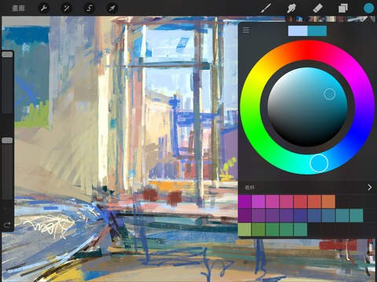
Task: Pick the light blue previous color swatch
Action: tap(298, 31)
